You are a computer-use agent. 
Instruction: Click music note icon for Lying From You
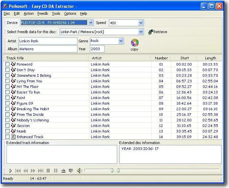pos(13,81)
